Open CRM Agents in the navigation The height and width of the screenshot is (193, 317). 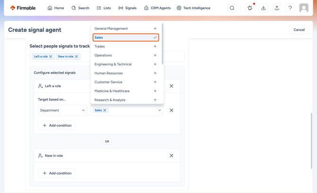157,8
